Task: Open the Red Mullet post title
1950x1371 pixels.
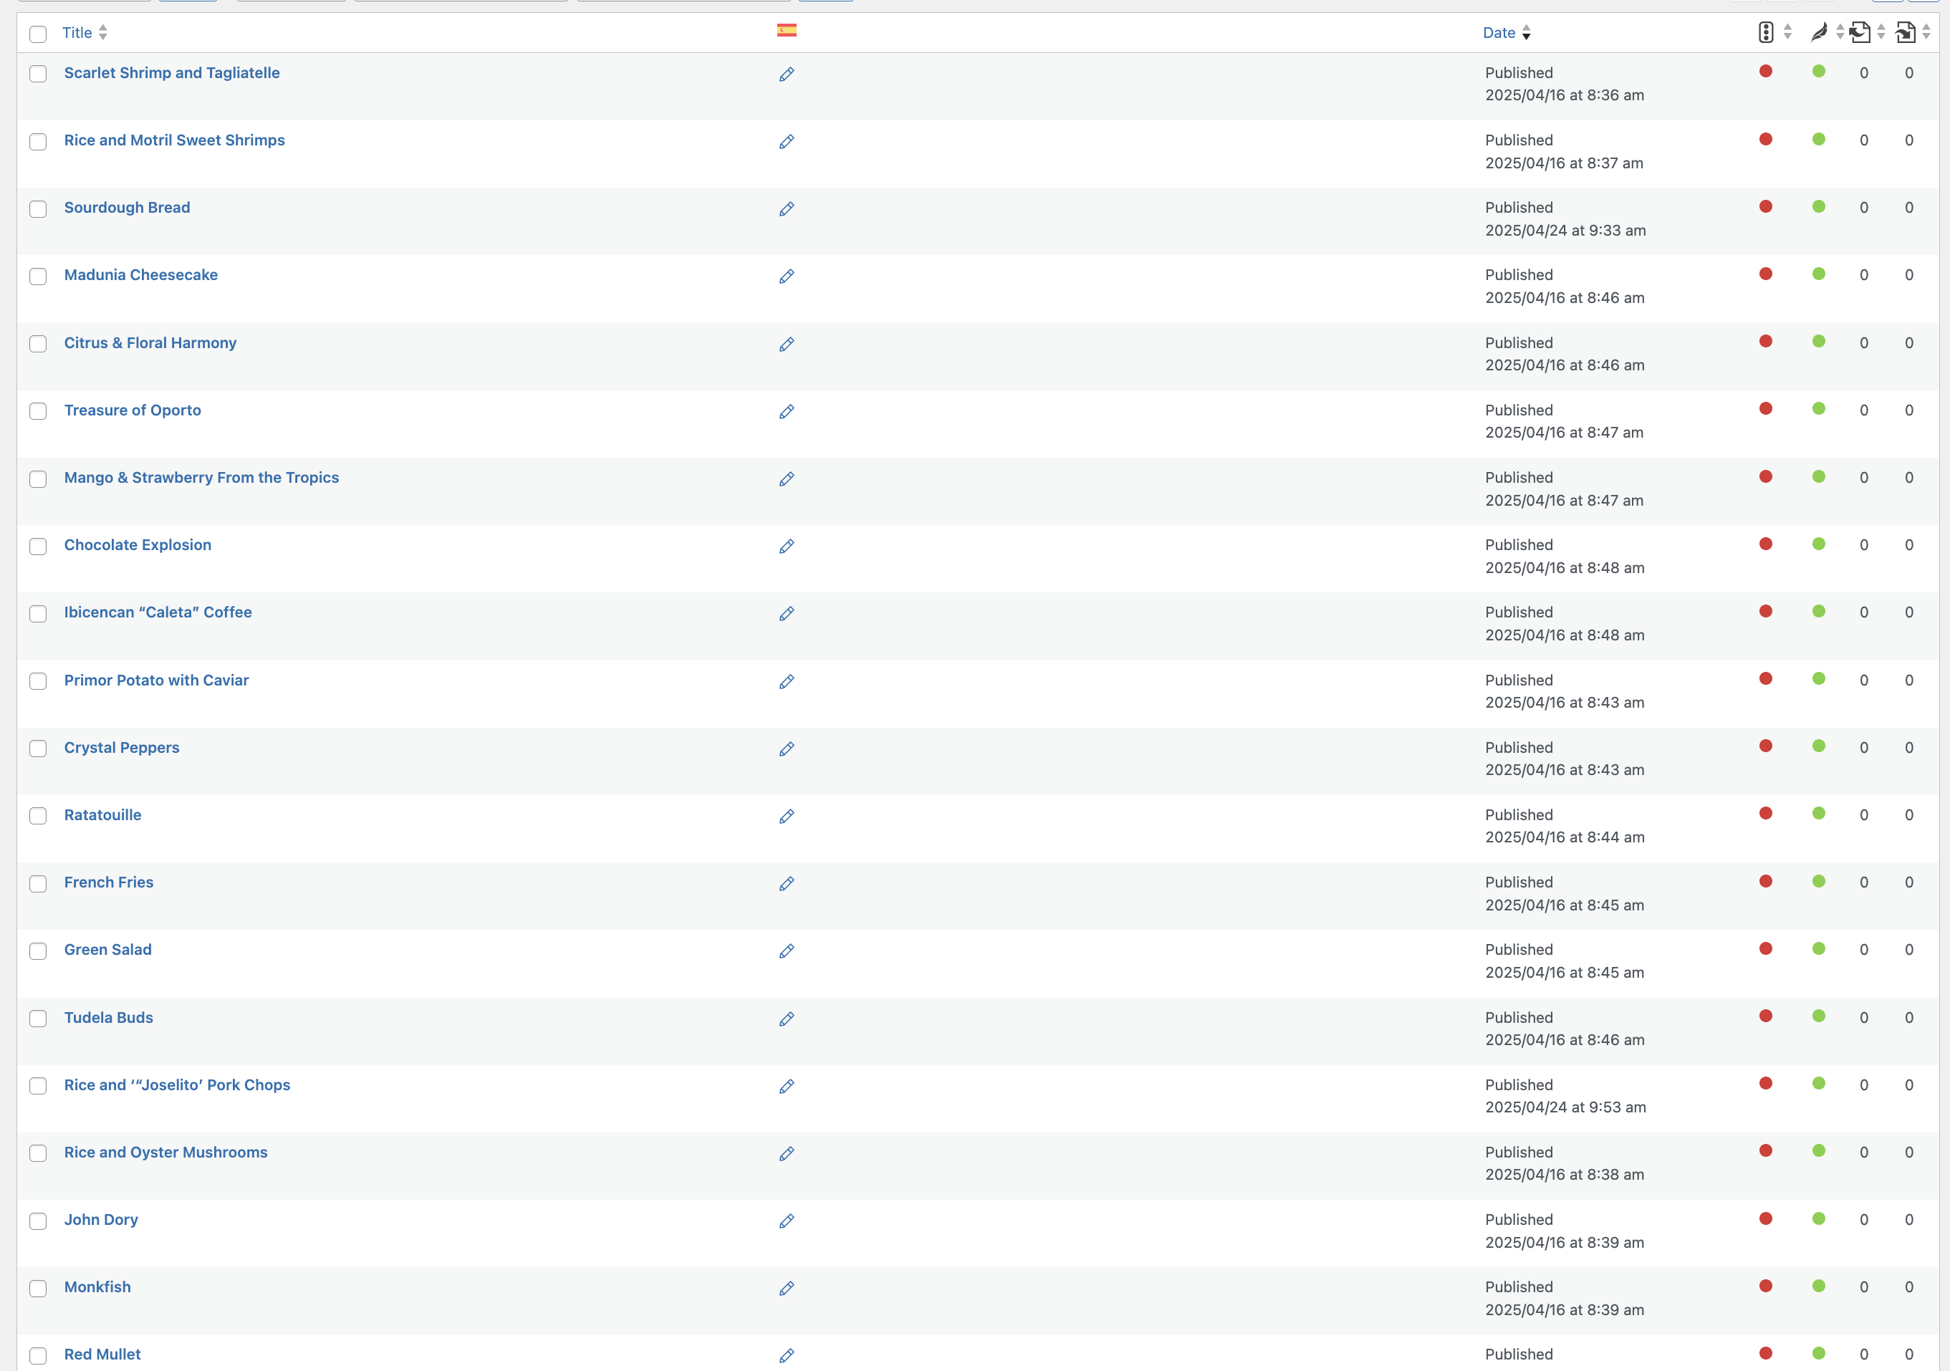Action: [102, 1355]
